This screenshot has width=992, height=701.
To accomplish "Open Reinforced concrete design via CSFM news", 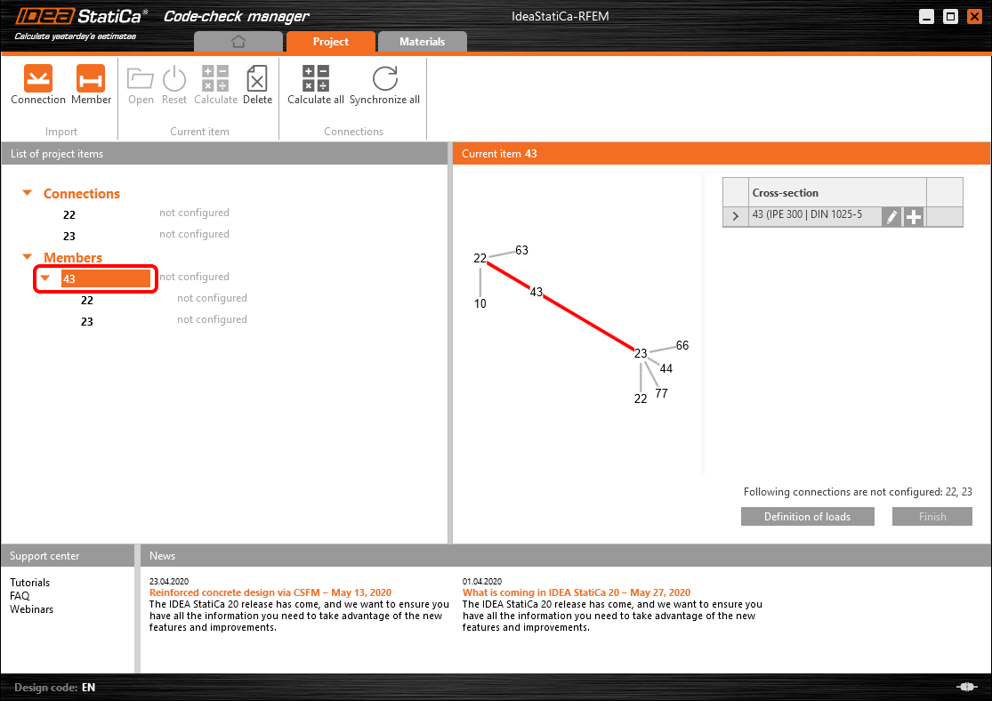I will (270, 592).
